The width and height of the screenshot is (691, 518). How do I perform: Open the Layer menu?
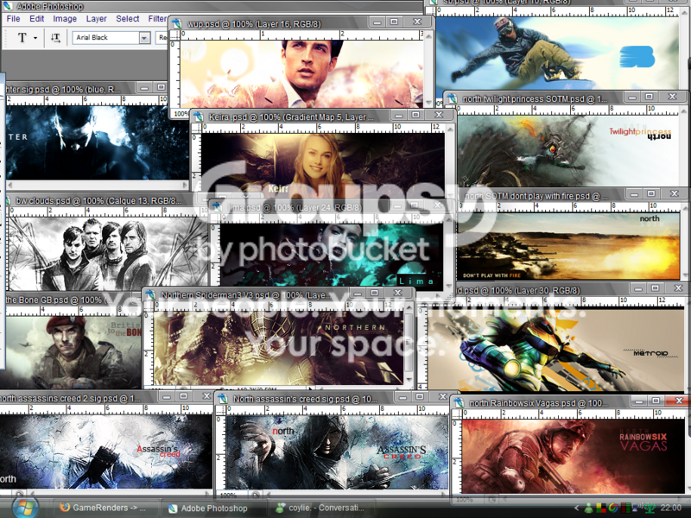click(96, 18)
